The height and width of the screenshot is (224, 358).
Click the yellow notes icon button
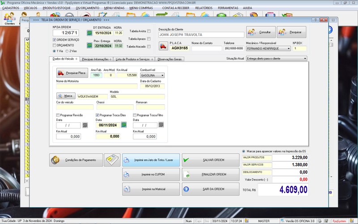coord(112,160)
